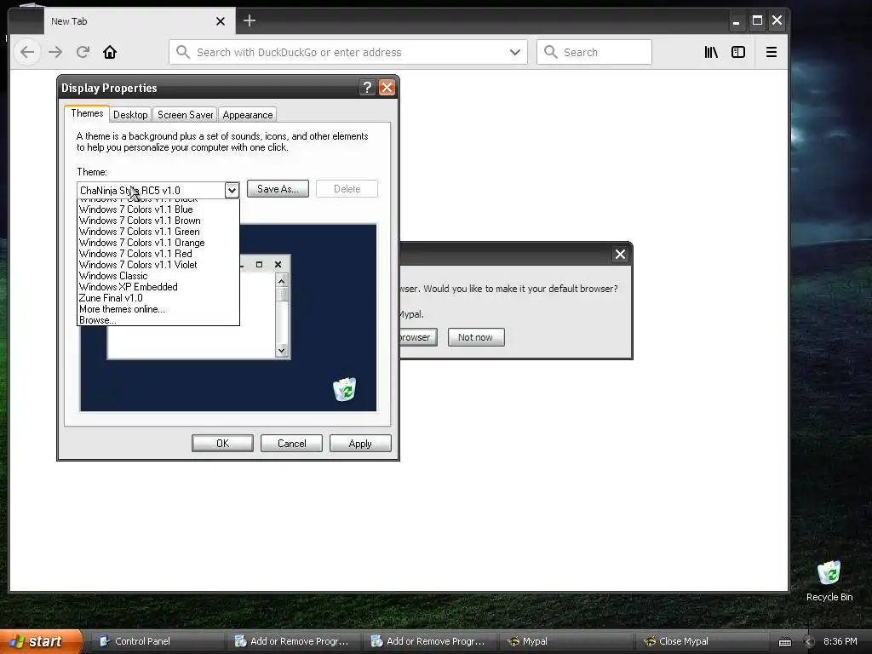Go back with the browser back arrow
This screenshot has width=872, height=654.
27,52
